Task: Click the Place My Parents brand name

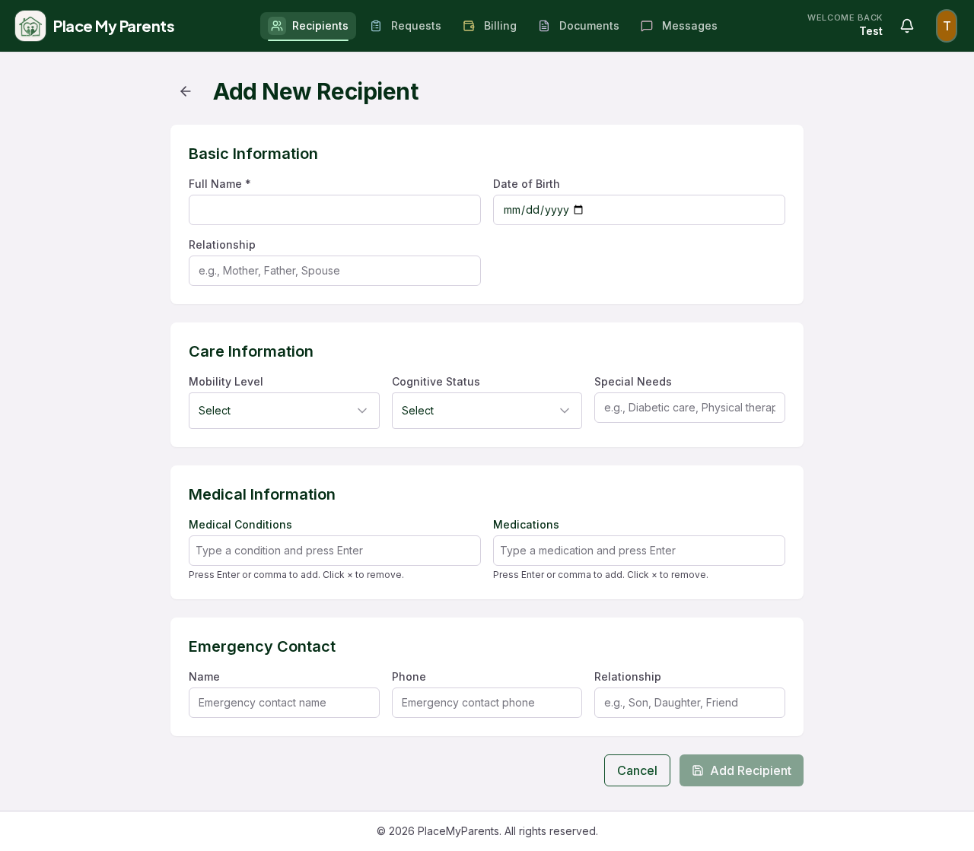Action: pyautogui.click(x=113, y=27)
